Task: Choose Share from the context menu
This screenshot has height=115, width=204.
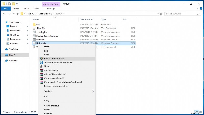Action: tap(67, 67)
